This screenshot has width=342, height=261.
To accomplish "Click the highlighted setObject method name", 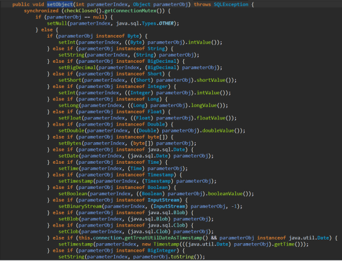I will [x=60, y=4].
